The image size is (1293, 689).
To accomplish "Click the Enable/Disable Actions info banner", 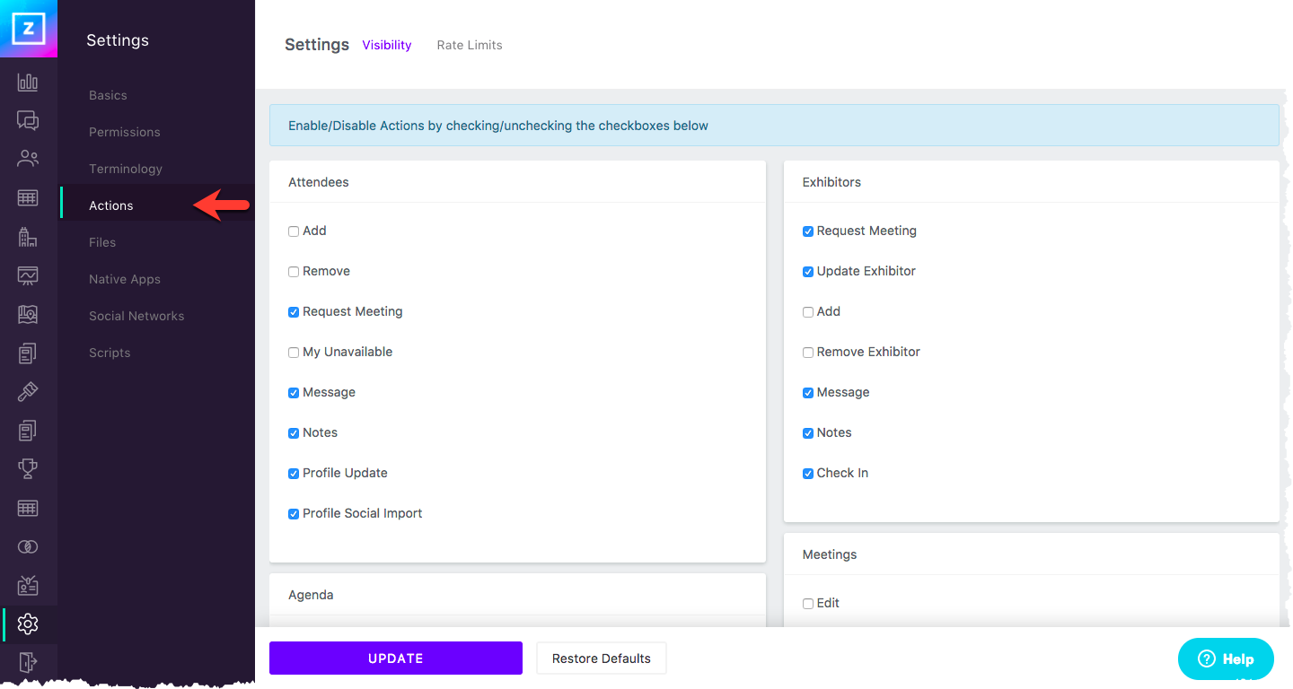I will 774,126.
